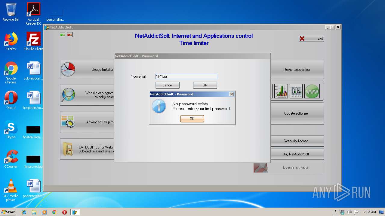Screen dimensions: 385x216
Task: Open the volume control in tray
Action: pyautogui.click(x=349, y=212)
